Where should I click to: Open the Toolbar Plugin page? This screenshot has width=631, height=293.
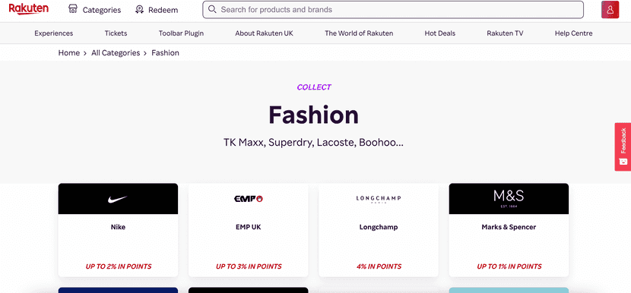point(181,33)
